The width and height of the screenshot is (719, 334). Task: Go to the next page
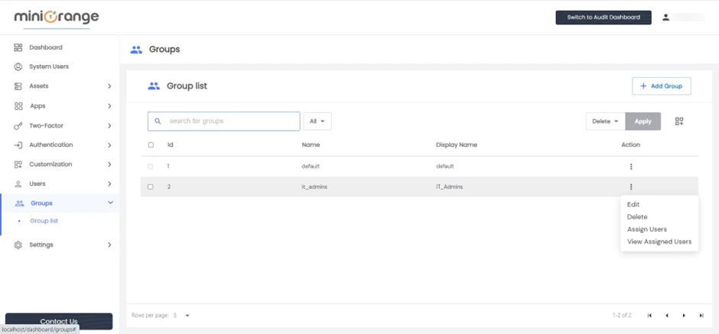click(x=684, y=315)
